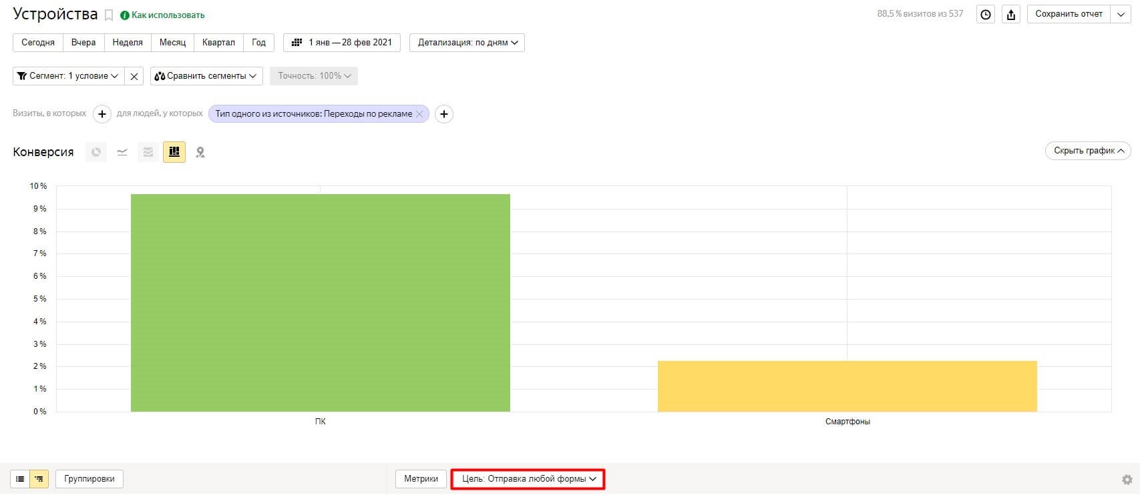Viewport: 1140px width, 495px height.
Task: Remove the Переходы по рекламе filter
Action: point(419,114)
